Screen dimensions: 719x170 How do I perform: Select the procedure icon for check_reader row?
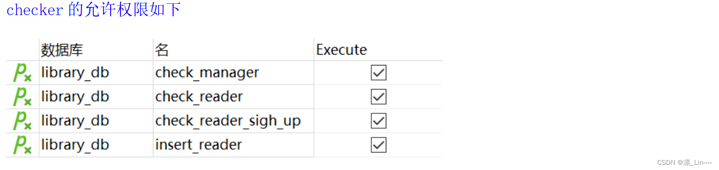pyautogui.click(x=22, y=97)
